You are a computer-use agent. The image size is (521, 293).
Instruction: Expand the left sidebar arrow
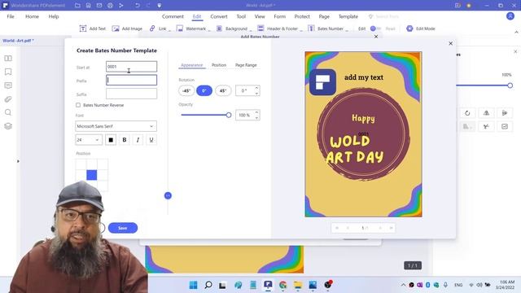coord(18,161)
